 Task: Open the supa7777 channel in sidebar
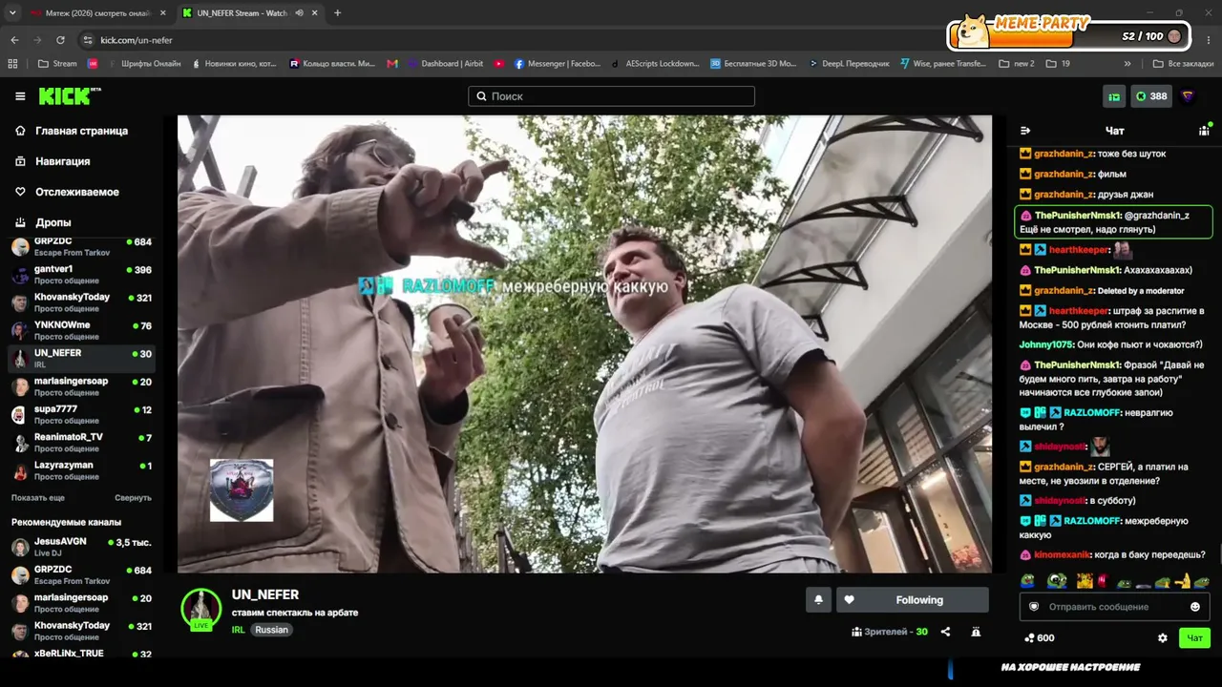(x=81, y=415)
